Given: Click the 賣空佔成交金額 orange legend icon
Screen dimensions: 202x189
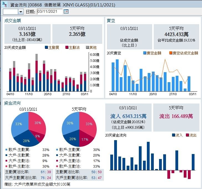Looking at the screenshot, I should click(x=171, y=53).
